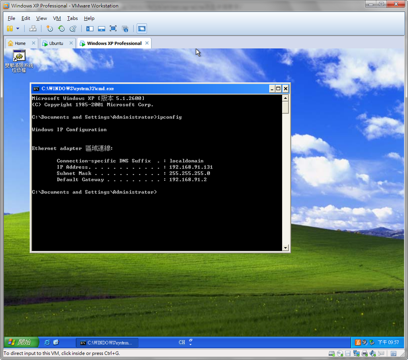Select the cmd.exe taskbar button

coord(107,343)
